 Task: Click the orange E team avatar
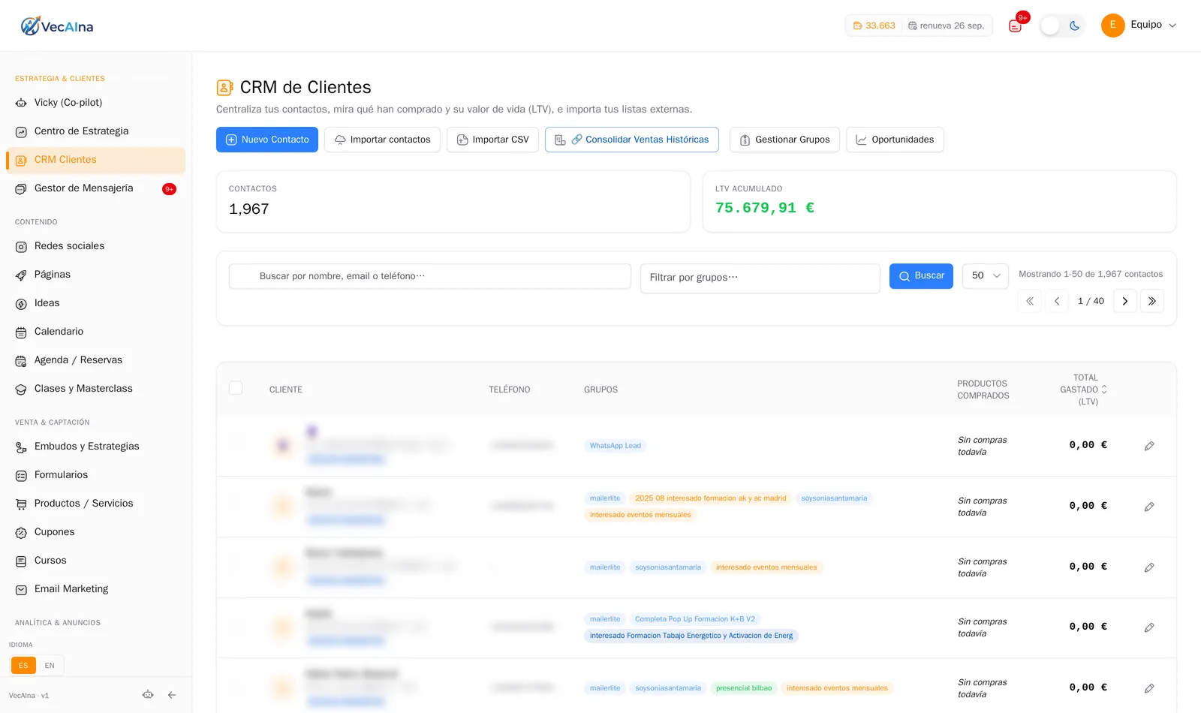[x=1112, y=25]
